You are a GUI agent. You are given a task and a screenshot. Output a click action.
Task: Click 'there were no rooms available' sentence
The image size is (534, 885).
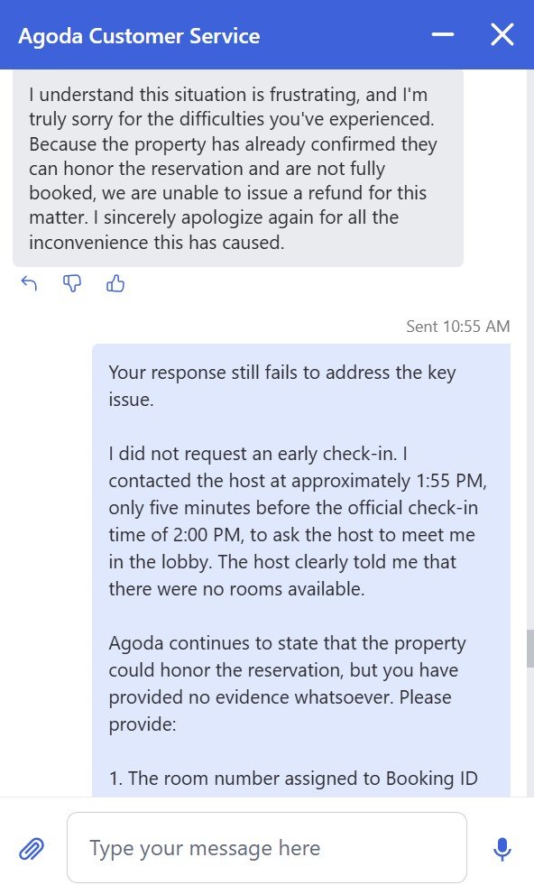pos(236,589)
